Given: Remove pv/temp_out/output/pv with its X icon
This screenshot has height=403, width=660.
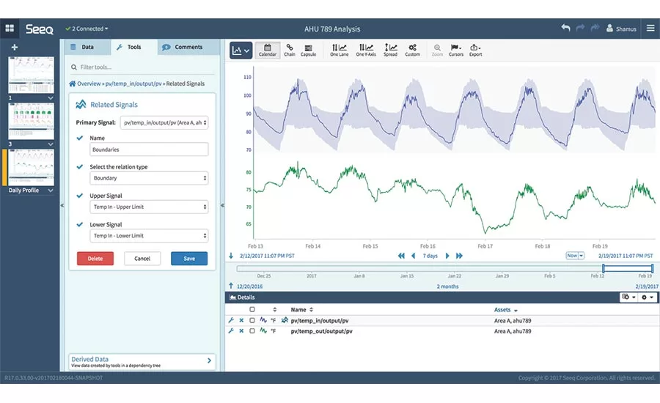Looking at the screenshot, I should pos(241,331).
